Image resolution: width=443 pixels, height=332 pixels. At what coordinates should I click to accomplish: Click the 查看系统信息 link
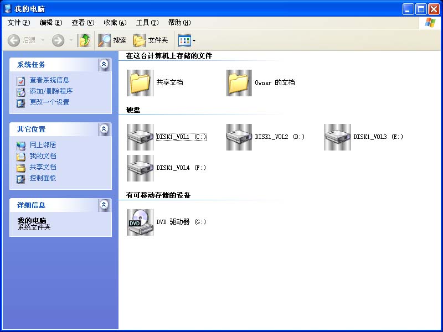pos(49,80)
